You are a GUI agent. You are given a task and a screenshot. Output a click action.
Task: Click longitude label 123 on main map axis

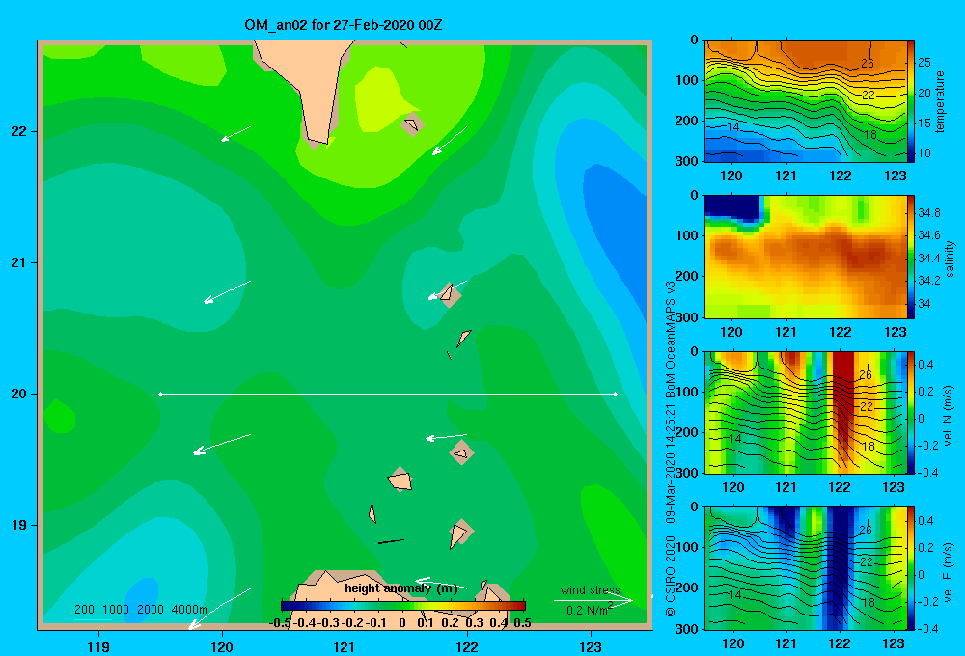tap(591, 646)
